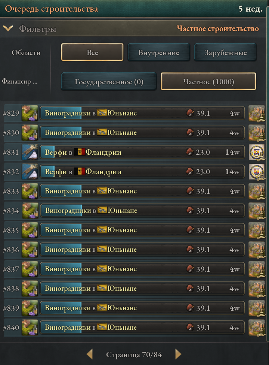Click investment pool icon on row #829
The width and height of the screenshot is (269, 365).
coord(257,114)
